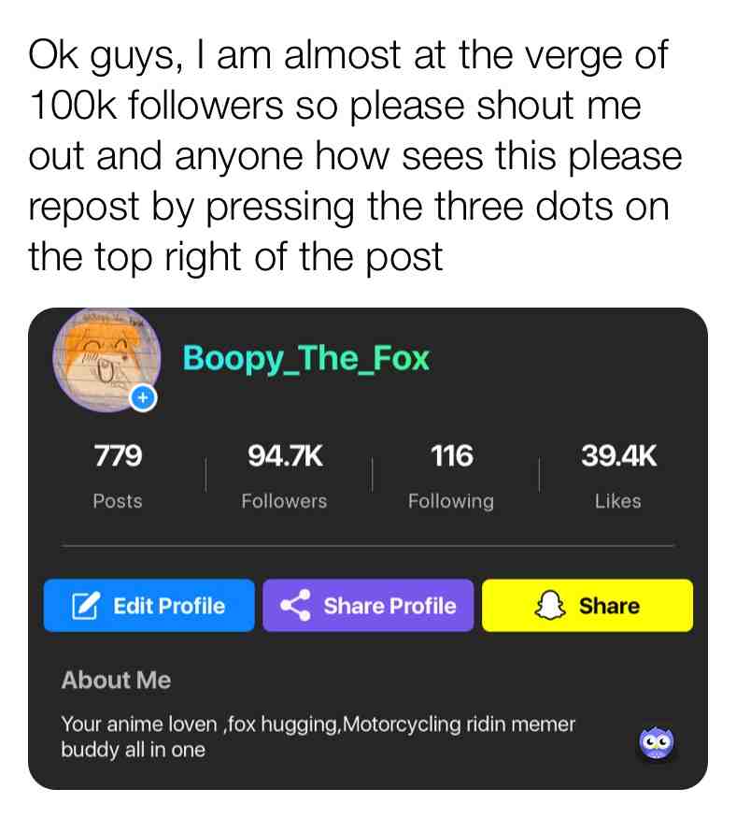
Task: Select the purple Share Profile button
Action: (368, 606)
